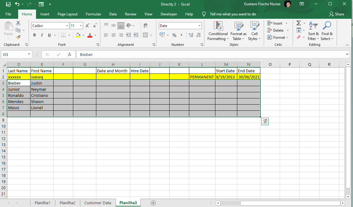Open the Calibri font name dropdown
The image size is (353, 207).
click(x=67, y=26)
